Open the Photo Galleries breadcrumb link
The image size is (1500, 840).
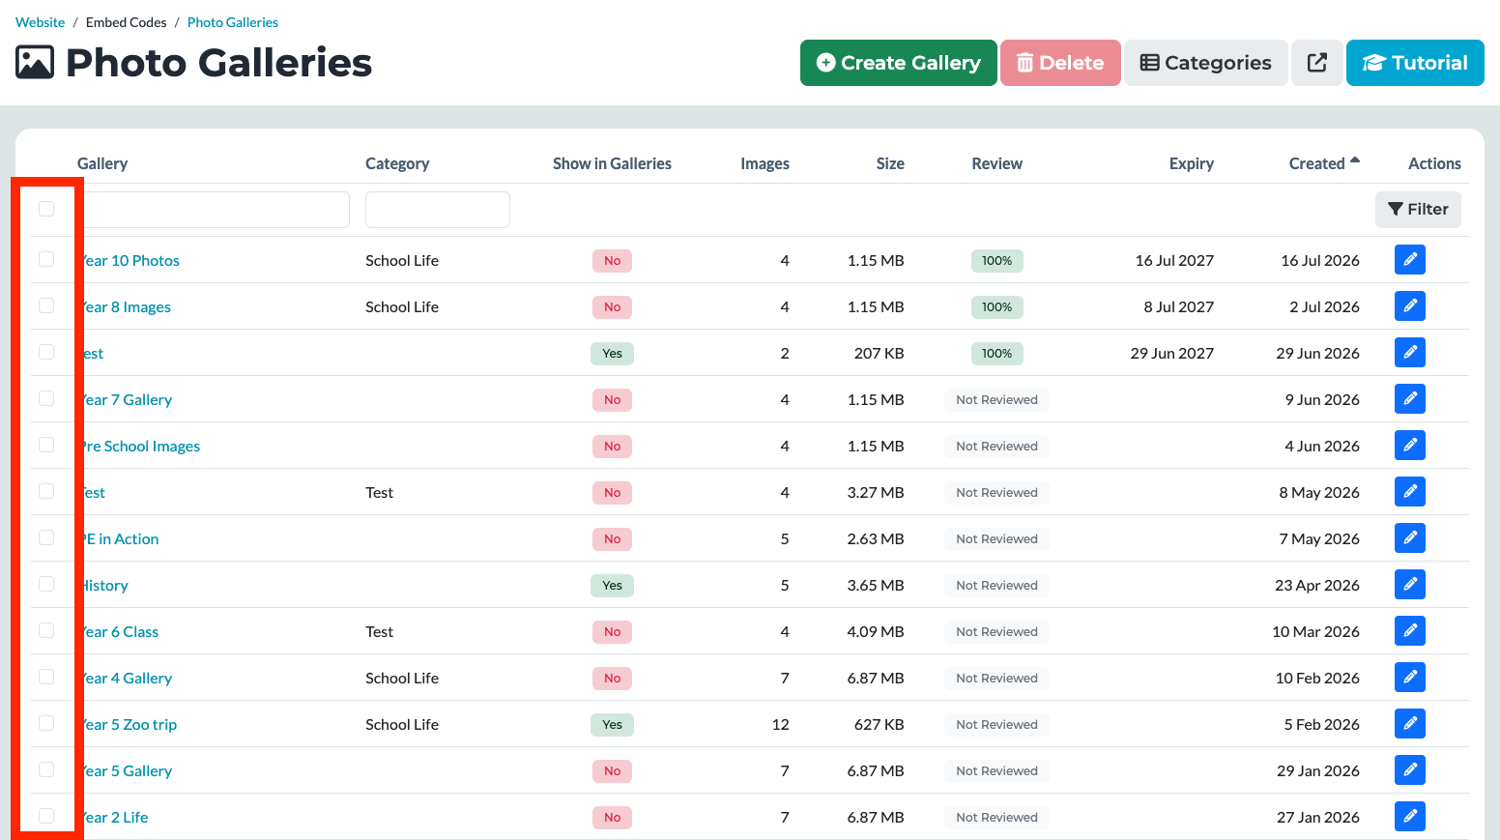pyautogui.click(x=233, y=22)
